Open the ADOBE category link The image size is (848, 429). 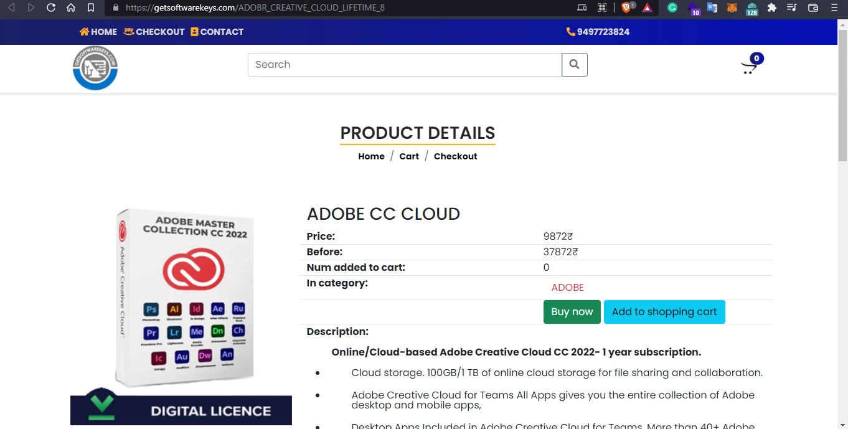(x=568, y=288)
